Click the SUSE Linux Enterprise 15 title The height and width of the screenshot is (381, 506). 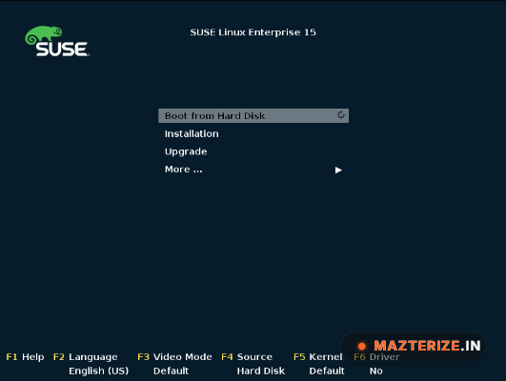[x=253, y=32]
